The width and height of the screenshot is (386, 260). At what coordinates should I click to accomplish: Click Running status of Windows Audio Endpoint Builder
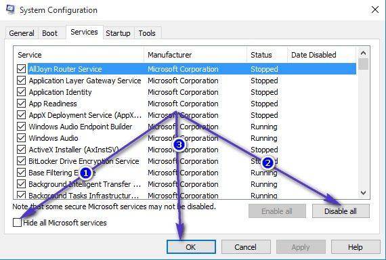coord(264,127)
